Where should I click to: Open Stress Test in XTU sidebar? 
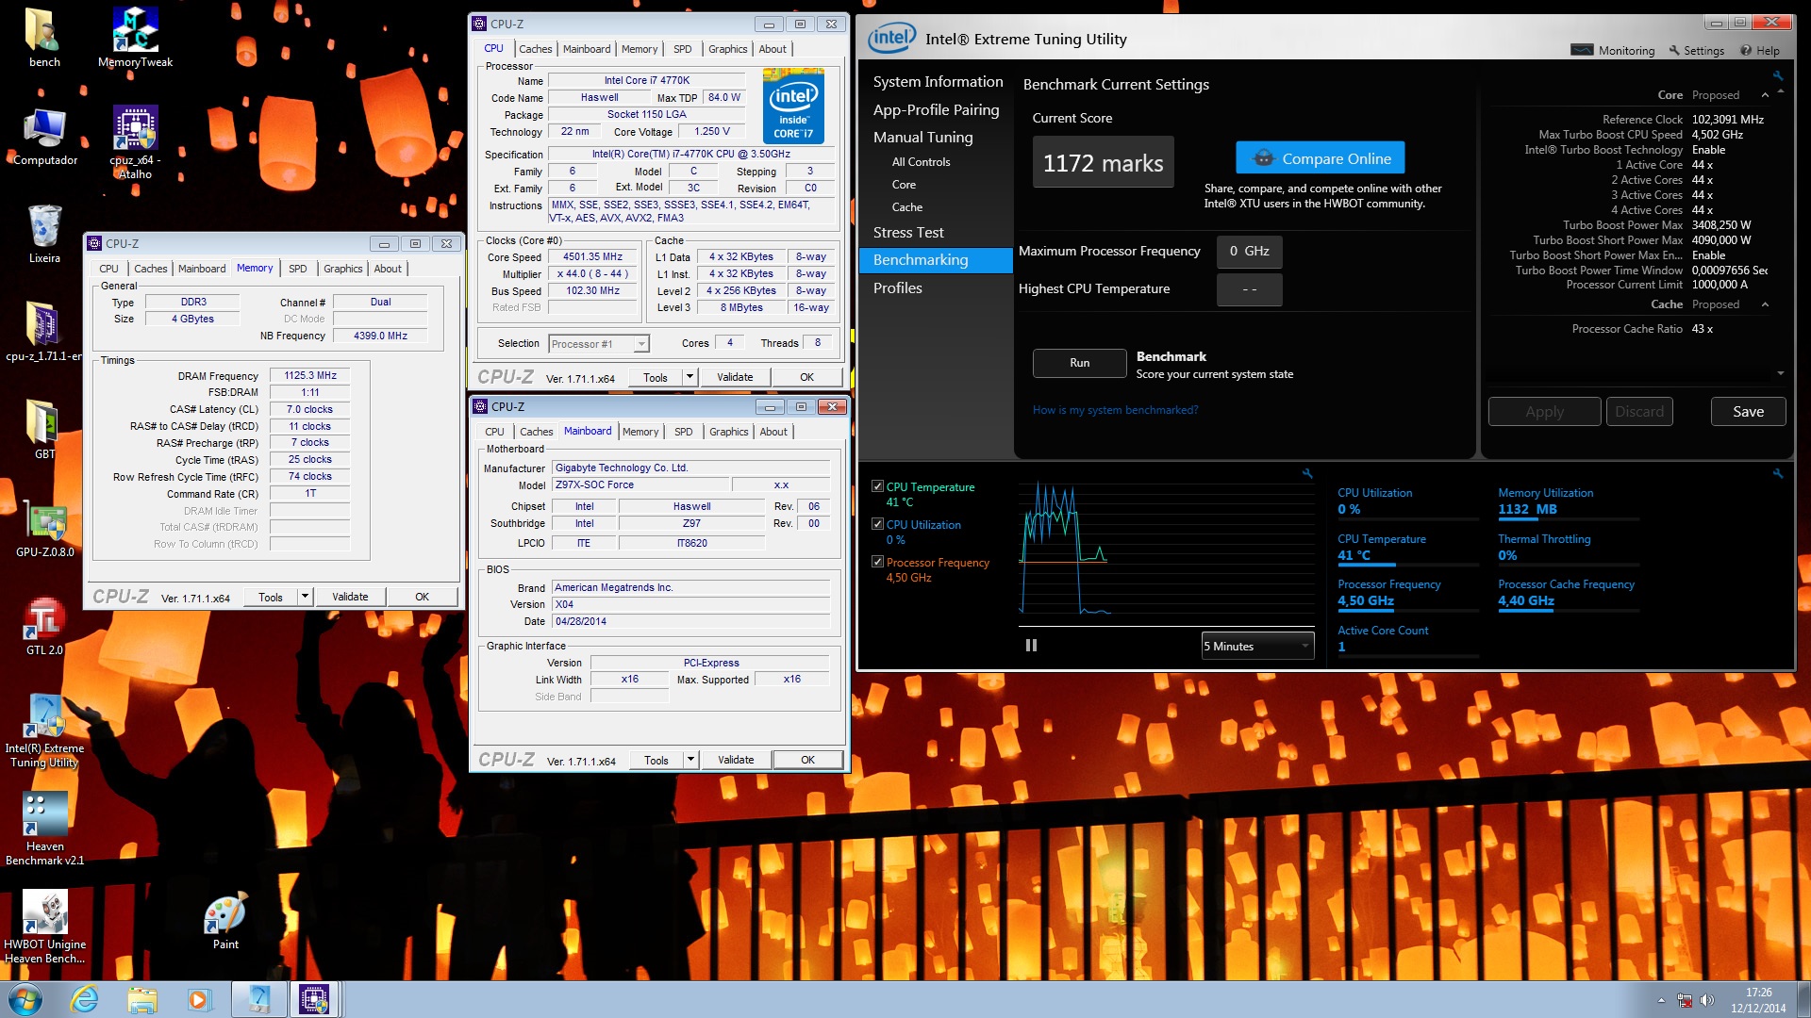point(908,232)
